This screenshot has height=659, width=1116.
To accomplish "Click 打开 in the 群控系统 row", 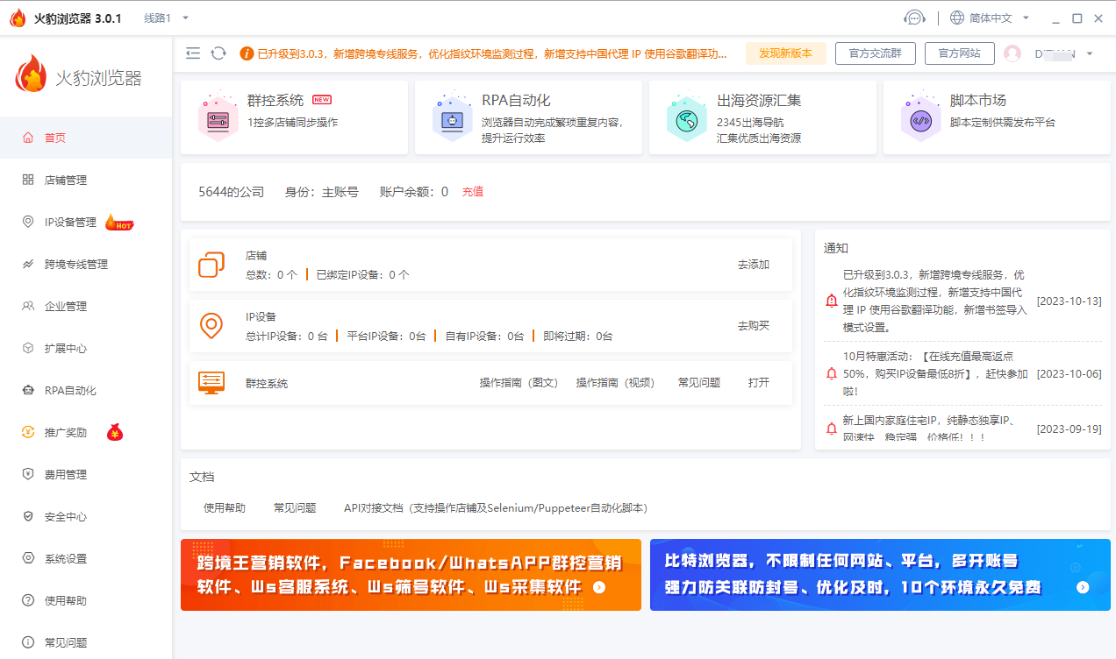I will (x=759, y=383).
